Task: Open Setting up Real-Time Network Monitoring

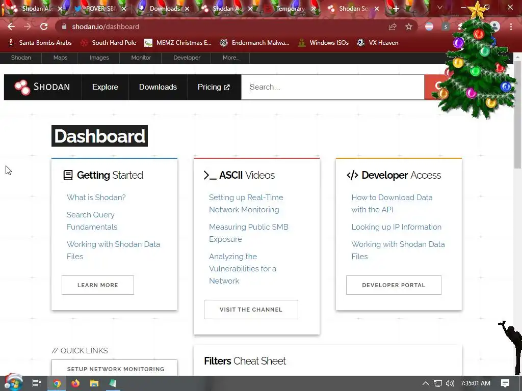Action: pyautogui.click(x=246, y=204)
